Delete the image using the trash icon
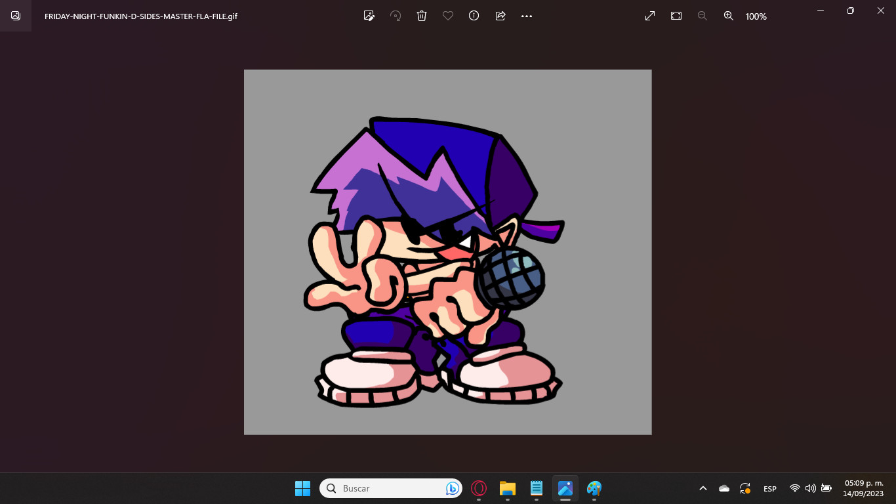The width and height of the screenshot is (896, 504). point(422,16)
